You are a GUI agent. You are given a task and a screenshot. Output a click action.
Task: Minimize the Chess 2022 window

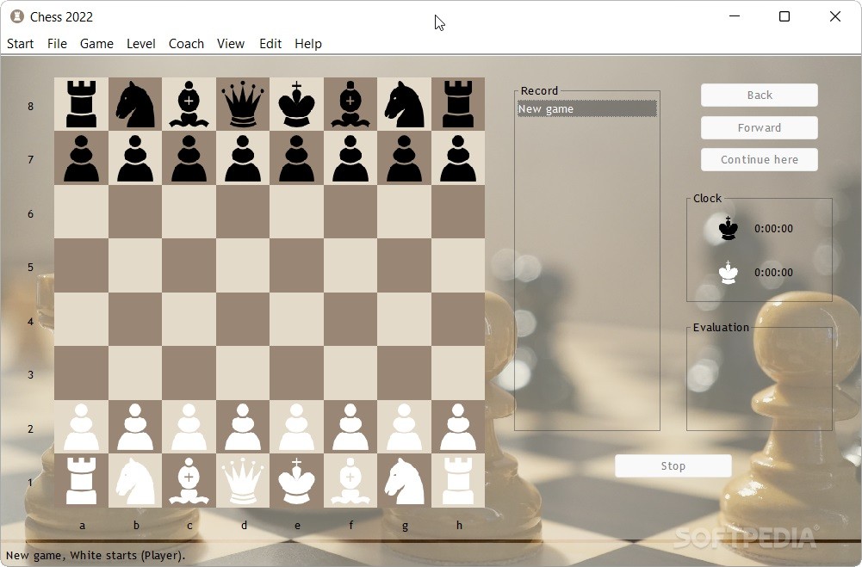pos(735,16)
